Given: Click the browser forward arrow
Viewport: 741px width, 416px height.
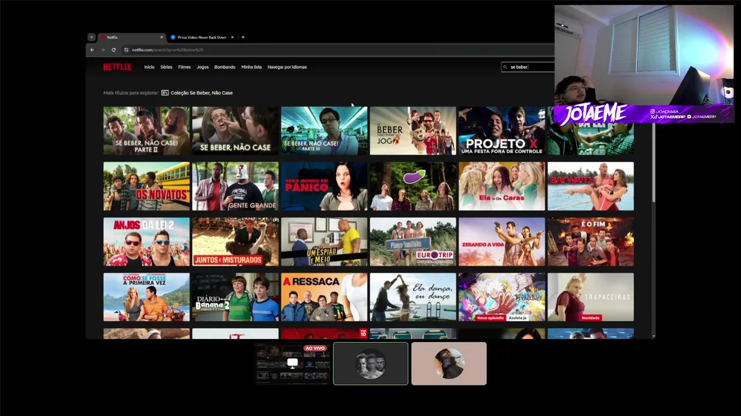Looking at the screenshot, I should (x=103, y=50).
